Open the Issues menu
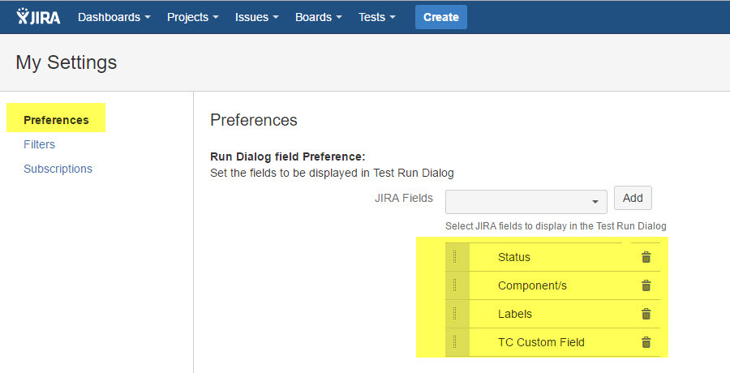Image resolution: width=730 pixels, height=373 pixels. pos(257,17)
